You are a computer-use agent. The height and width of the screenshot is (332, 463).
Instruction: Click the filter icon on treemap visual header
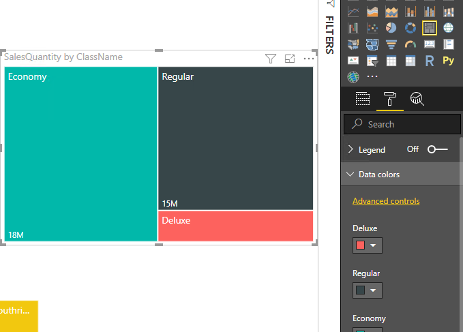[271, 59]
